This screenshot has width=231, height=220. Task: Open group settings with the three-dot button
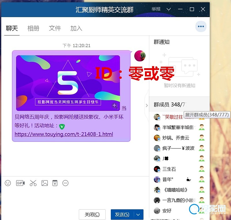[x=201, y=26]
